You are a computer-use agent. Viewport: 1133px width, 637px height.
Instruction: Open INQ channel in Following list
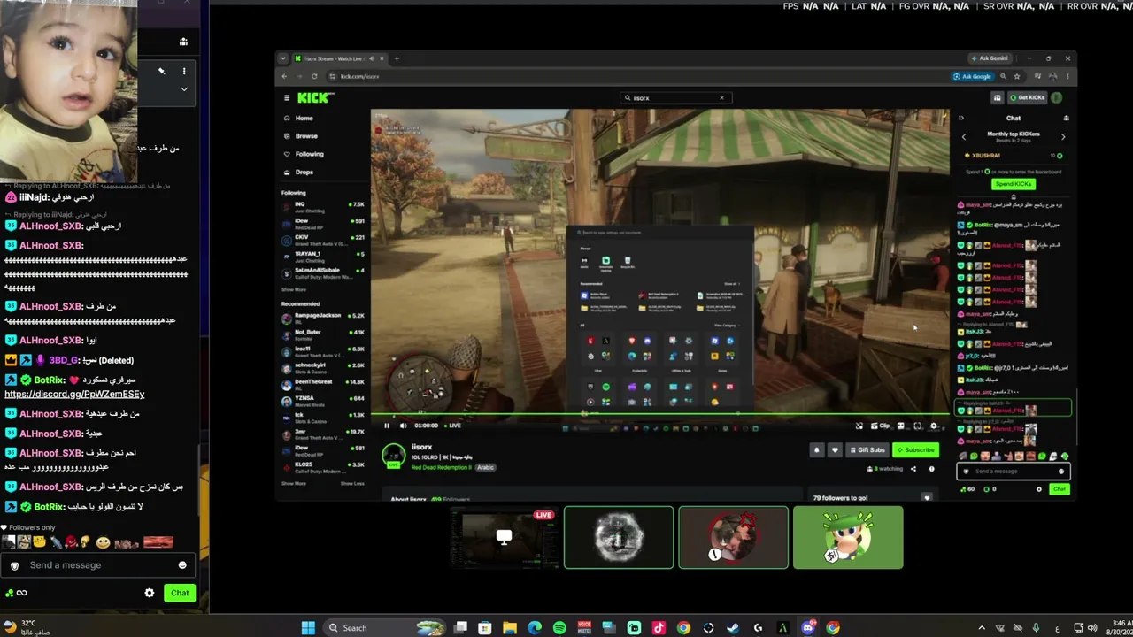[323, 206]
